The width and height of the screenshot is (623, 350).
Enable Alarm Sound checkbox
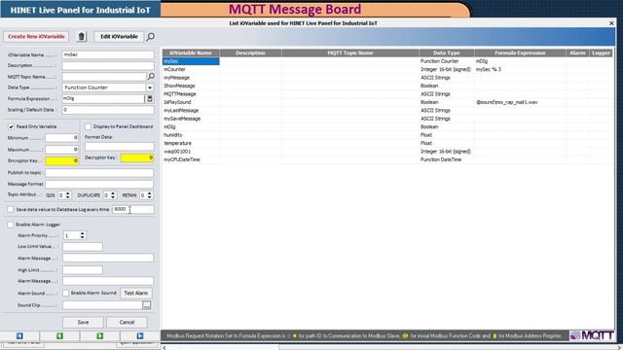(x=66, y=294)
